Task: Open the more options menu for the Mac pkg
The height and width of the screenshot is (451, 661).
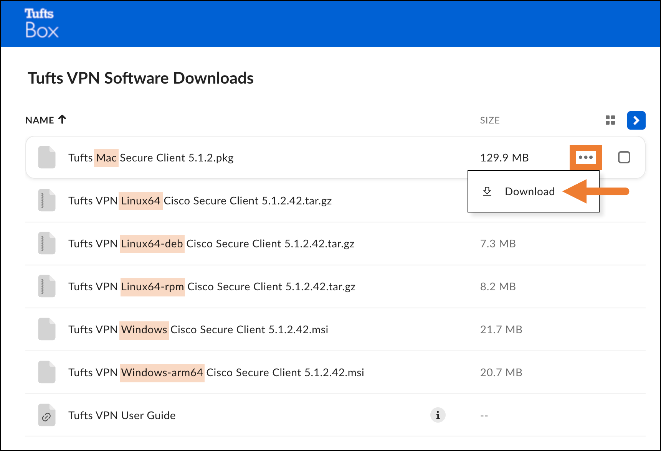Action: (585, 157)
